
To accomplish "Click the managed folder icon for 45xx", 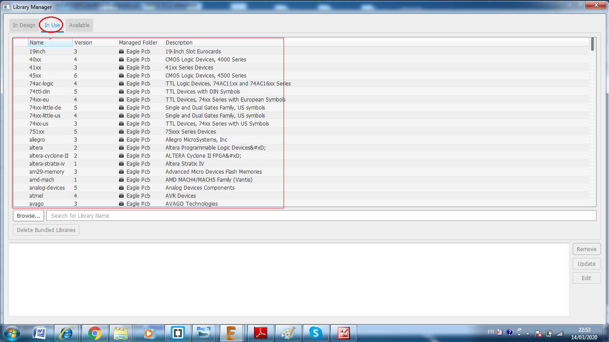I will coord(121,76).
